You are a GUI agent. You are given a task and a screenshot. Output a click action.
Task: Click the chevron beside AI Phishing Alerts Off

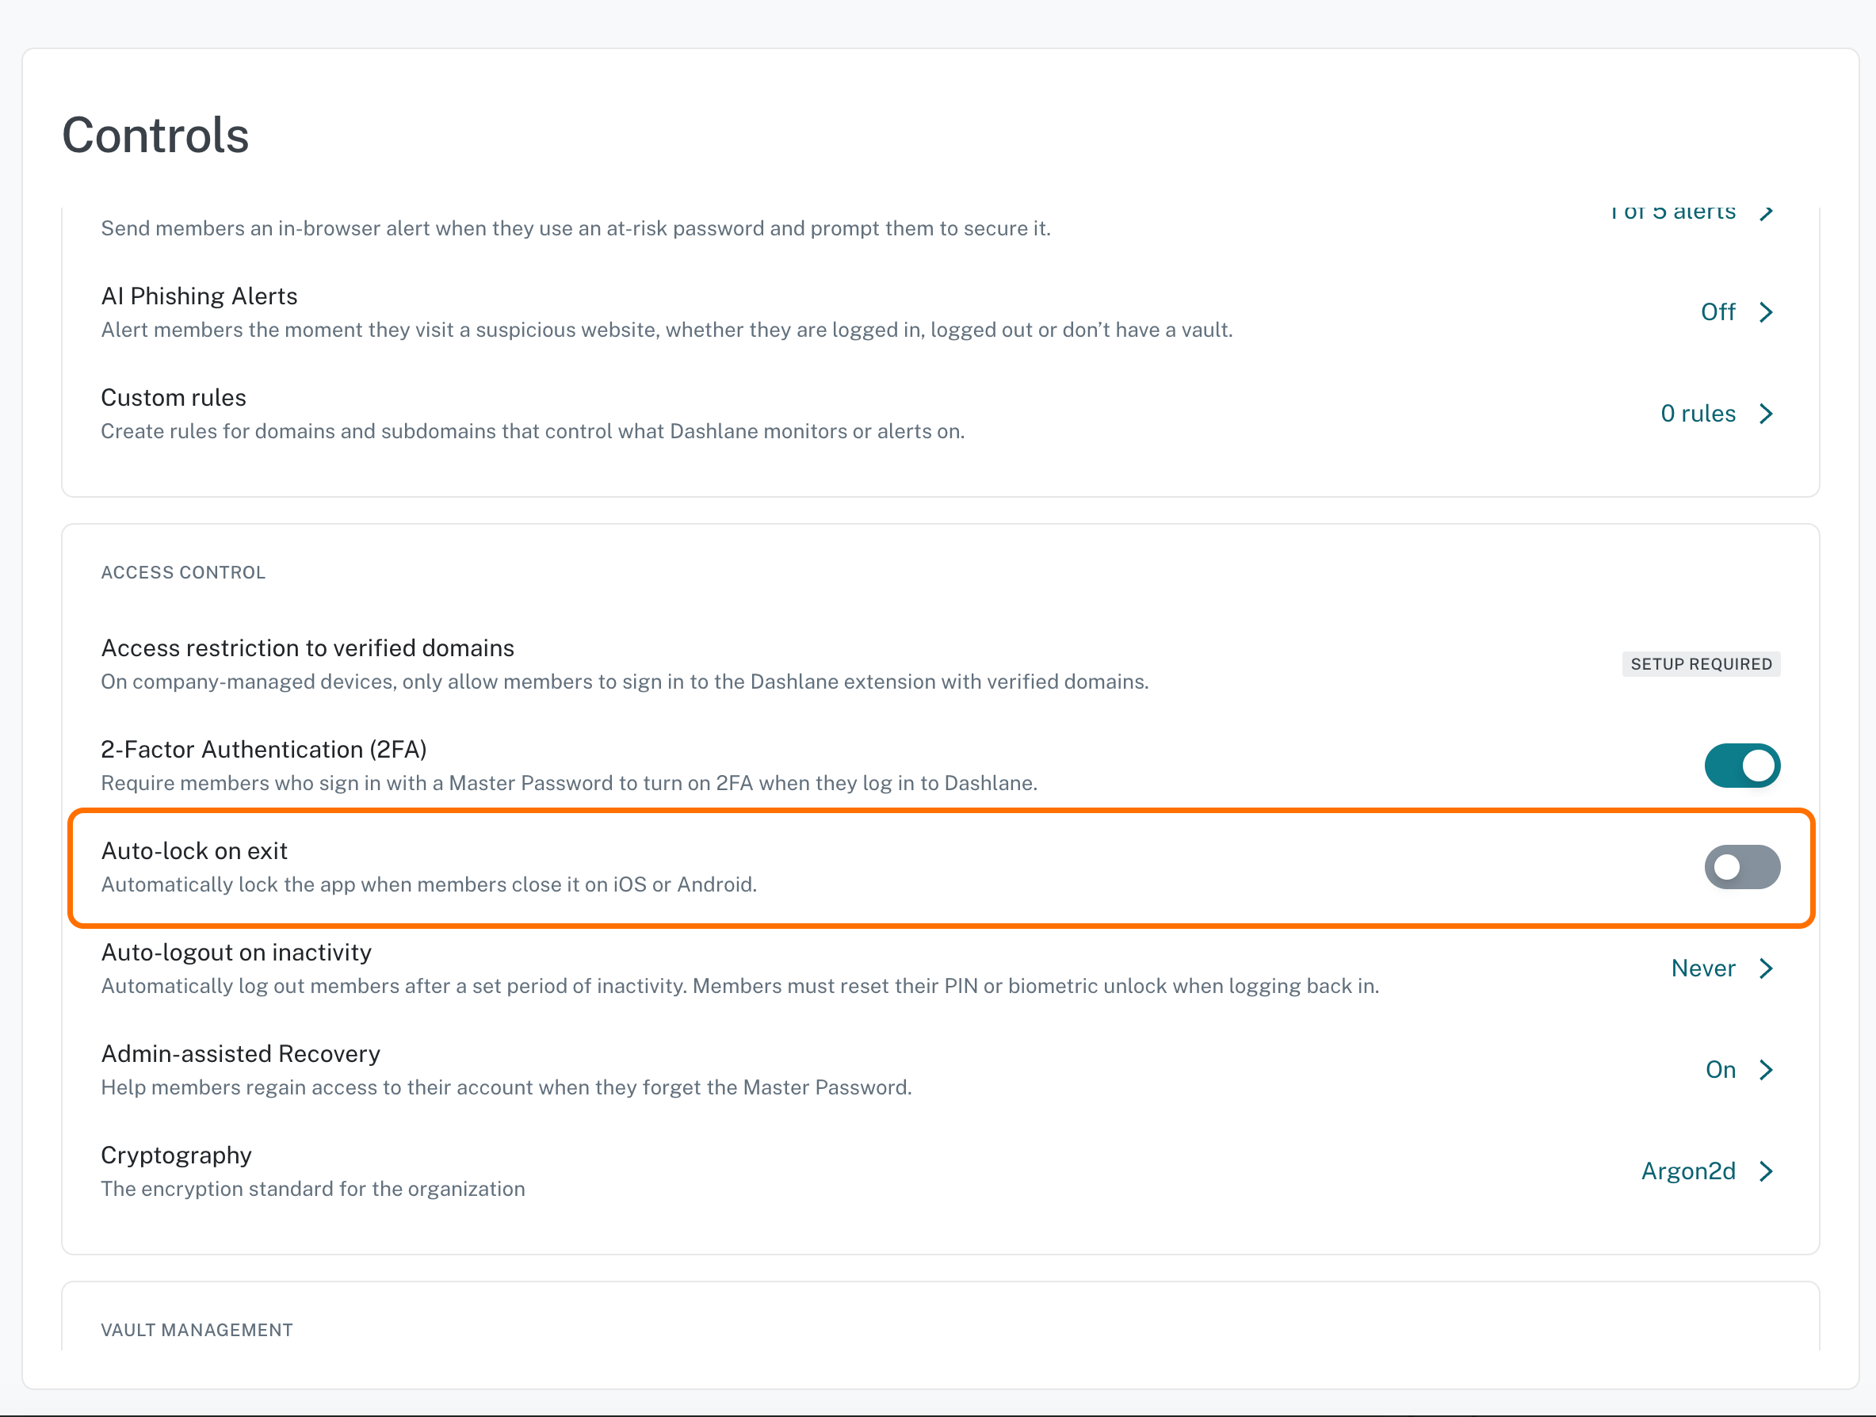1767,312
